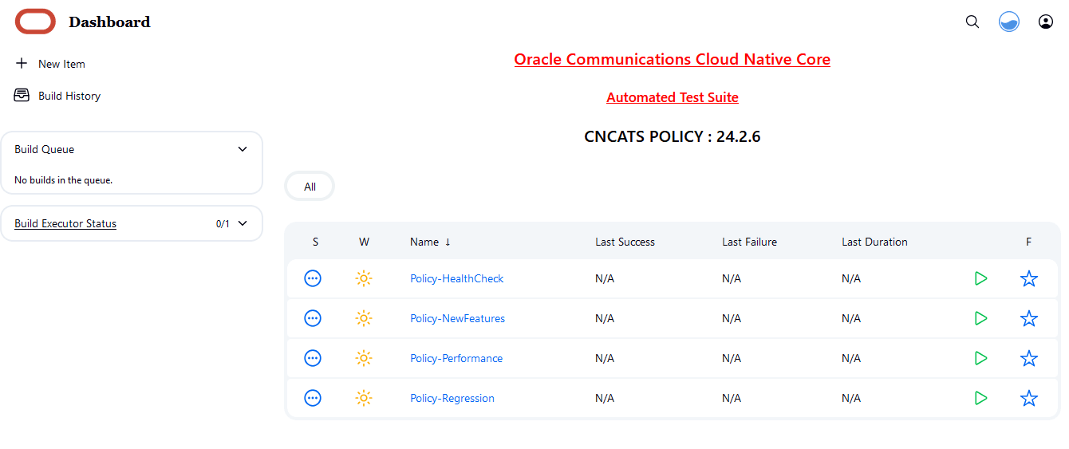Click the Build Queue panel title
1069x449 pixels.
[45, 149]
